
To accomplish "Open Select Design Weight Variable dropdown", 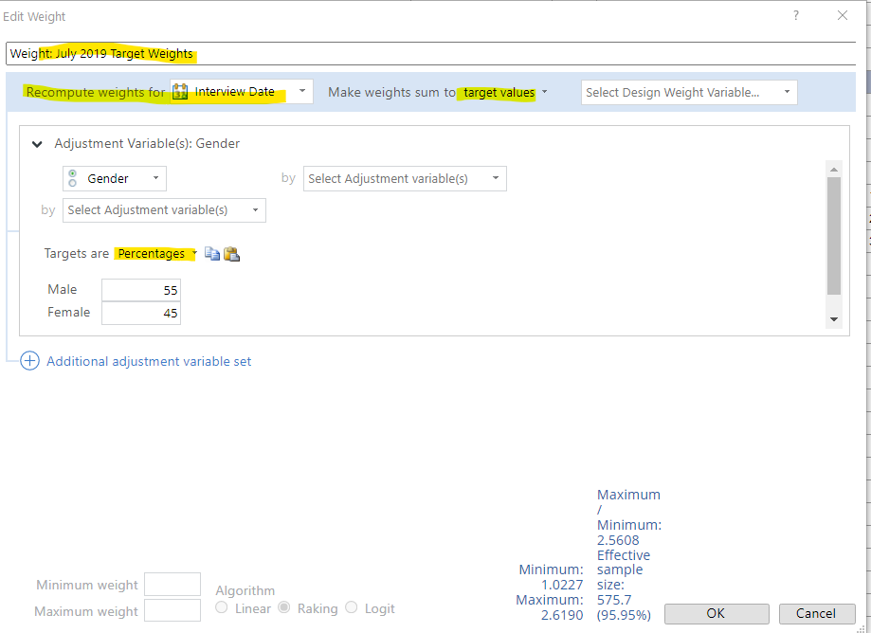I will (689, 92).
